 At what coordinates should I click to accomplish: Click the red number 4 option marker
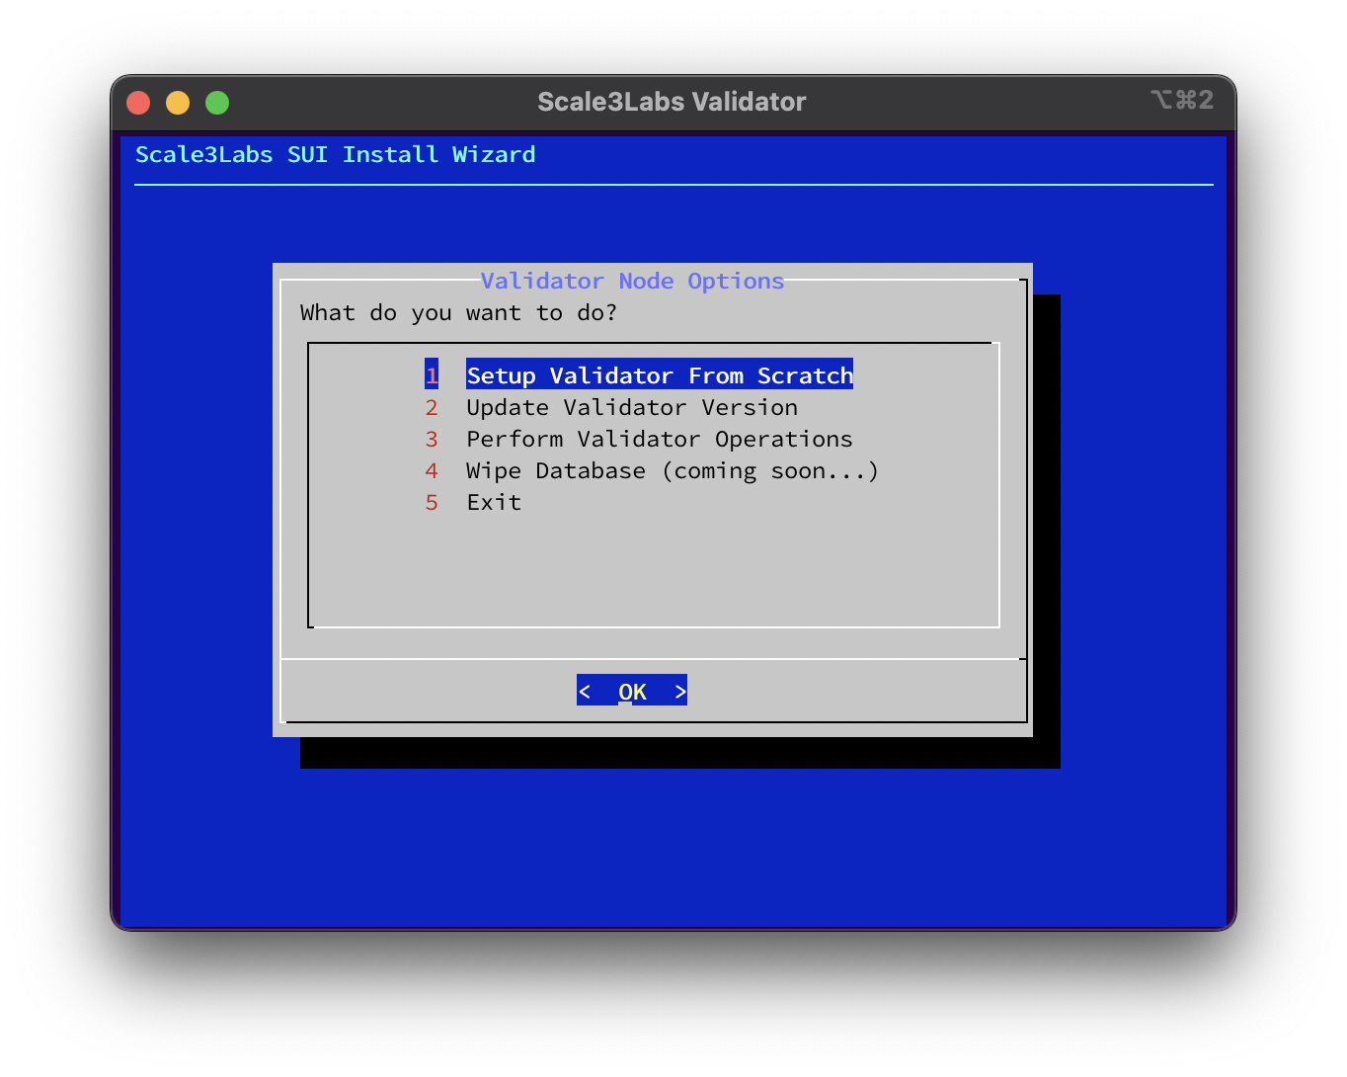coord(432,470)
